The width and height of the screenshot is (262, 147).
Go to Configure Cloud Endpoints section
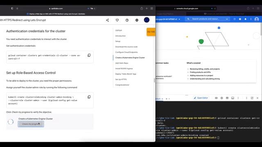[126, 52]
